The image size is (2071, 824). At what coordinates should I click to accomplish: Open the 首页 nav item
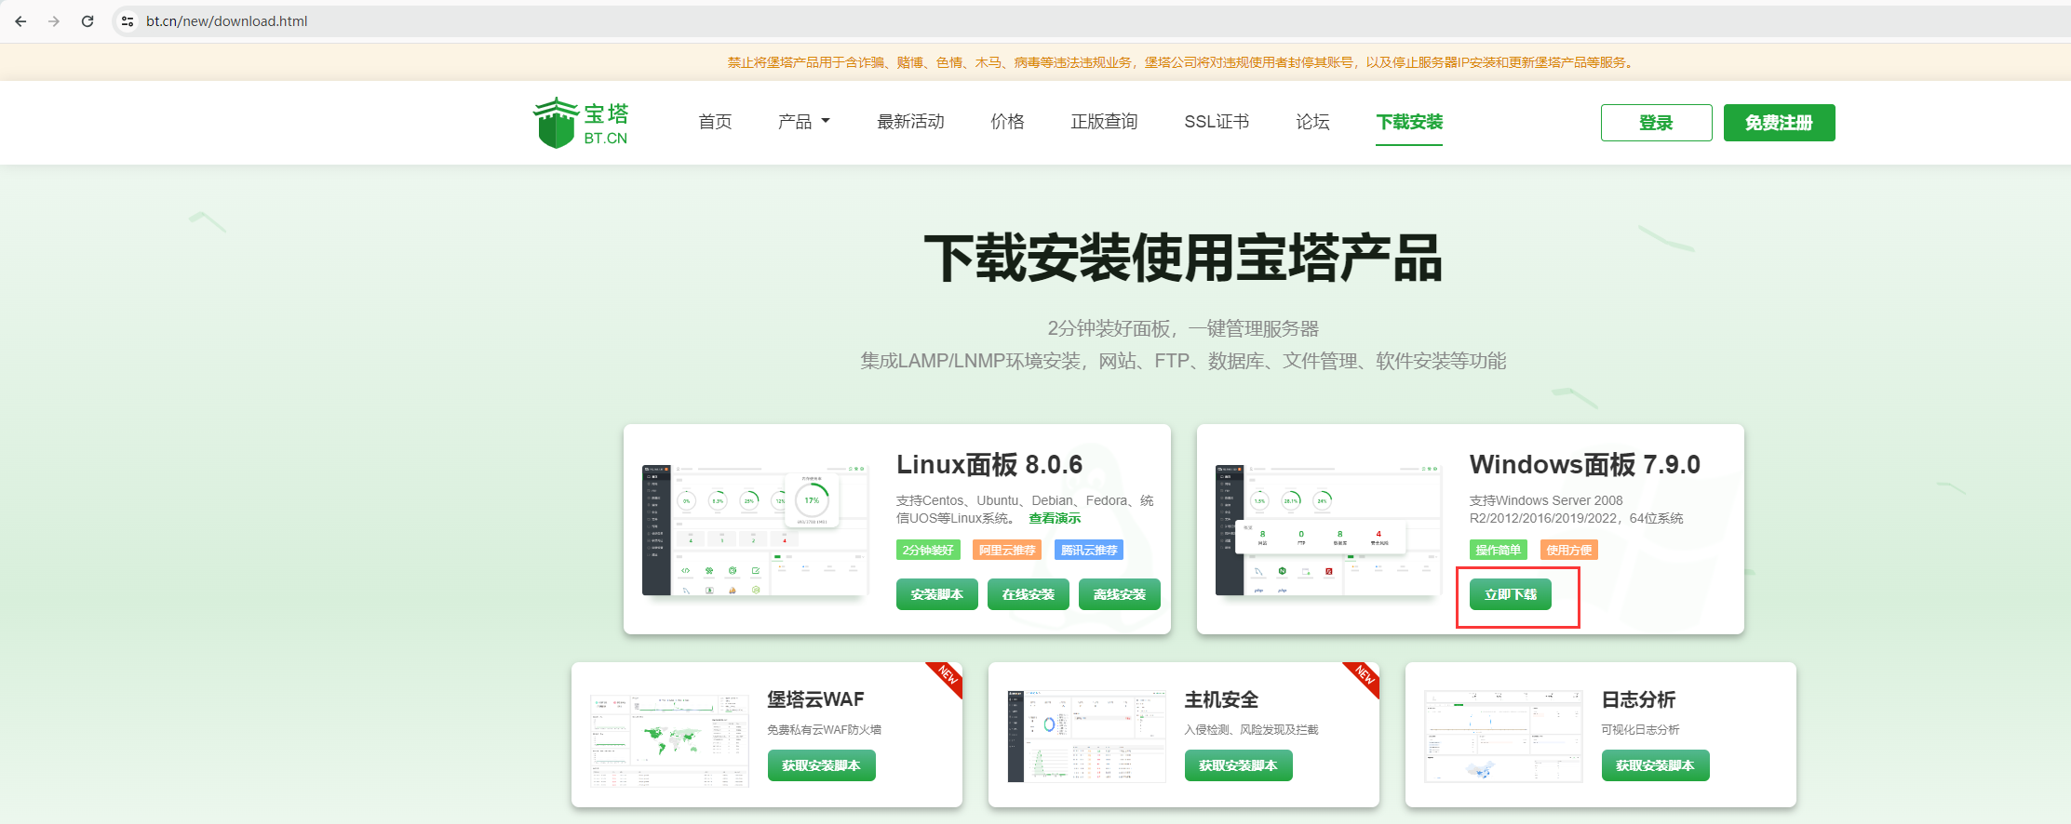pos(715,122)
